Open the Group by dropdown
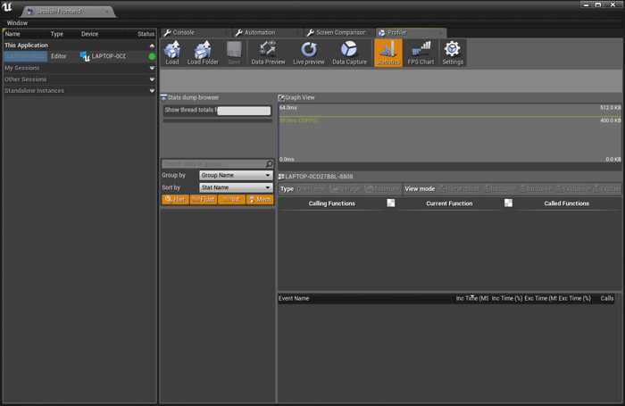Image resolution: width=625 pixels, height=406 pixels. click(236, 176)
